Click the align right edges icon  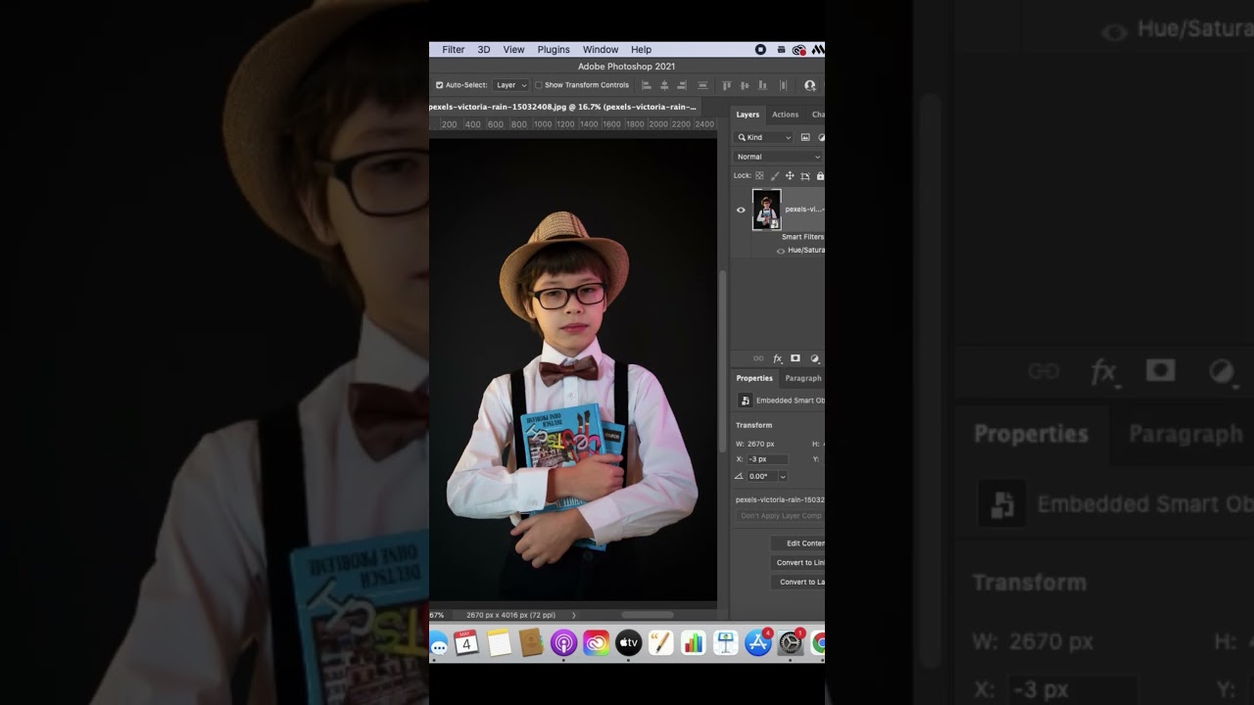(683, 85)
